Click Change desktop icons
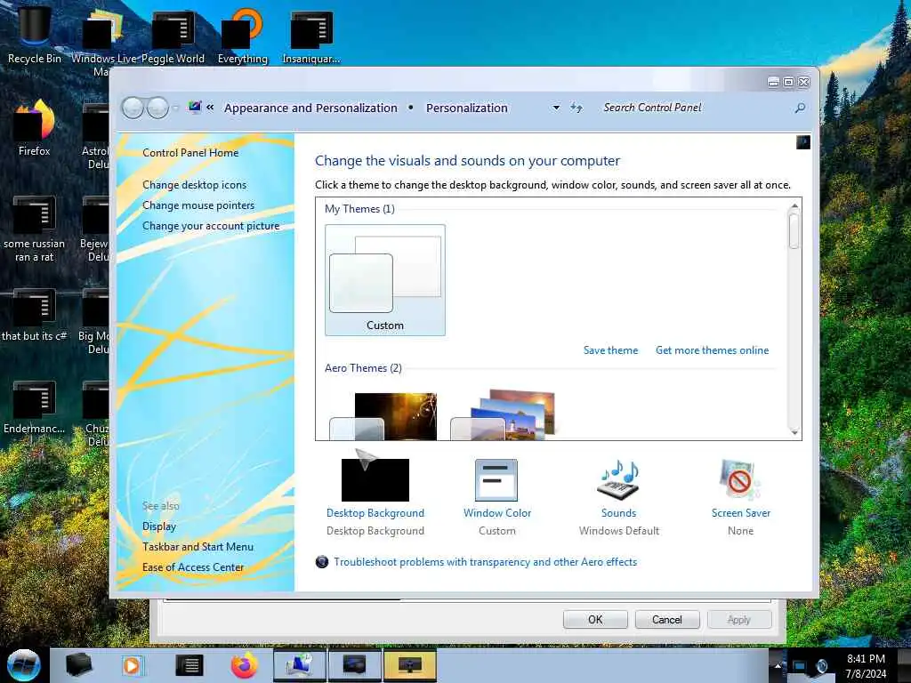Viewport: 911px width, 683px height. tap(194, 185)
